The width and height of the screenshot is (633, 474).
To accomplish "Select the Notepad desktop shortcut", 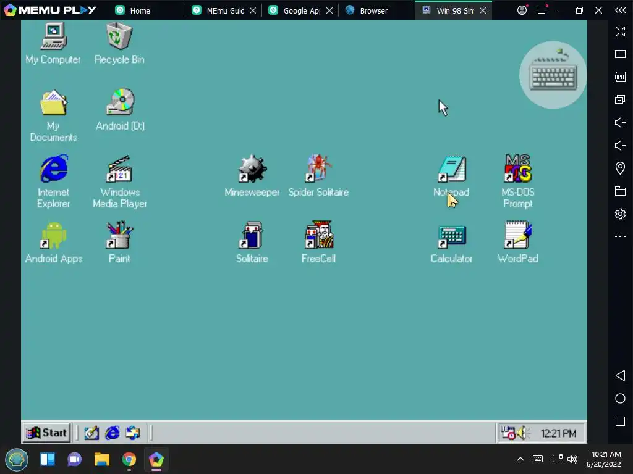I will (x=451, y=176).
